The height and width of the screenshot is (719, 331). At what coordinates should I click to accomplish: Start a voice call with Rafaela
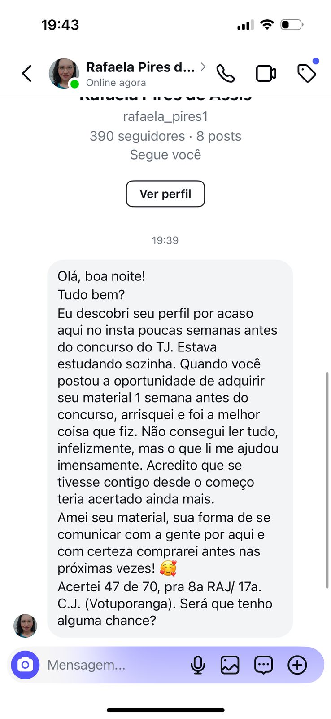(x=226, y=73)
